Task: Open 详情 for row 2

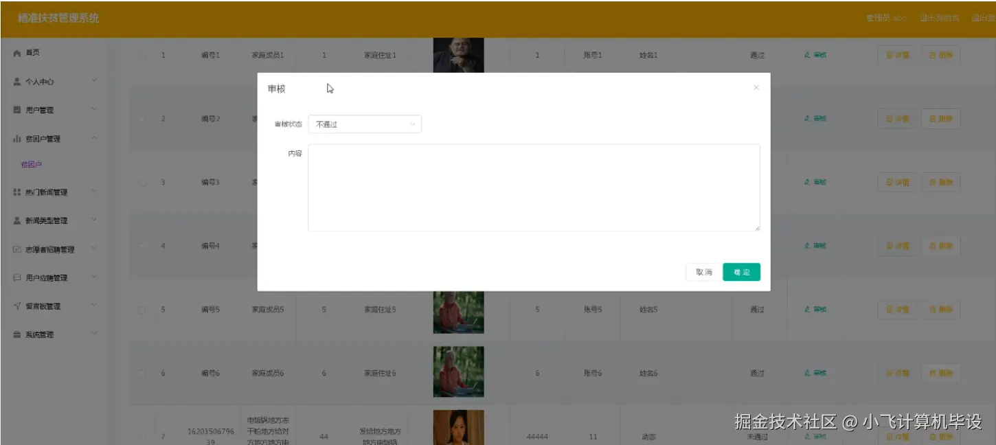Action: (x=898, y=119)
